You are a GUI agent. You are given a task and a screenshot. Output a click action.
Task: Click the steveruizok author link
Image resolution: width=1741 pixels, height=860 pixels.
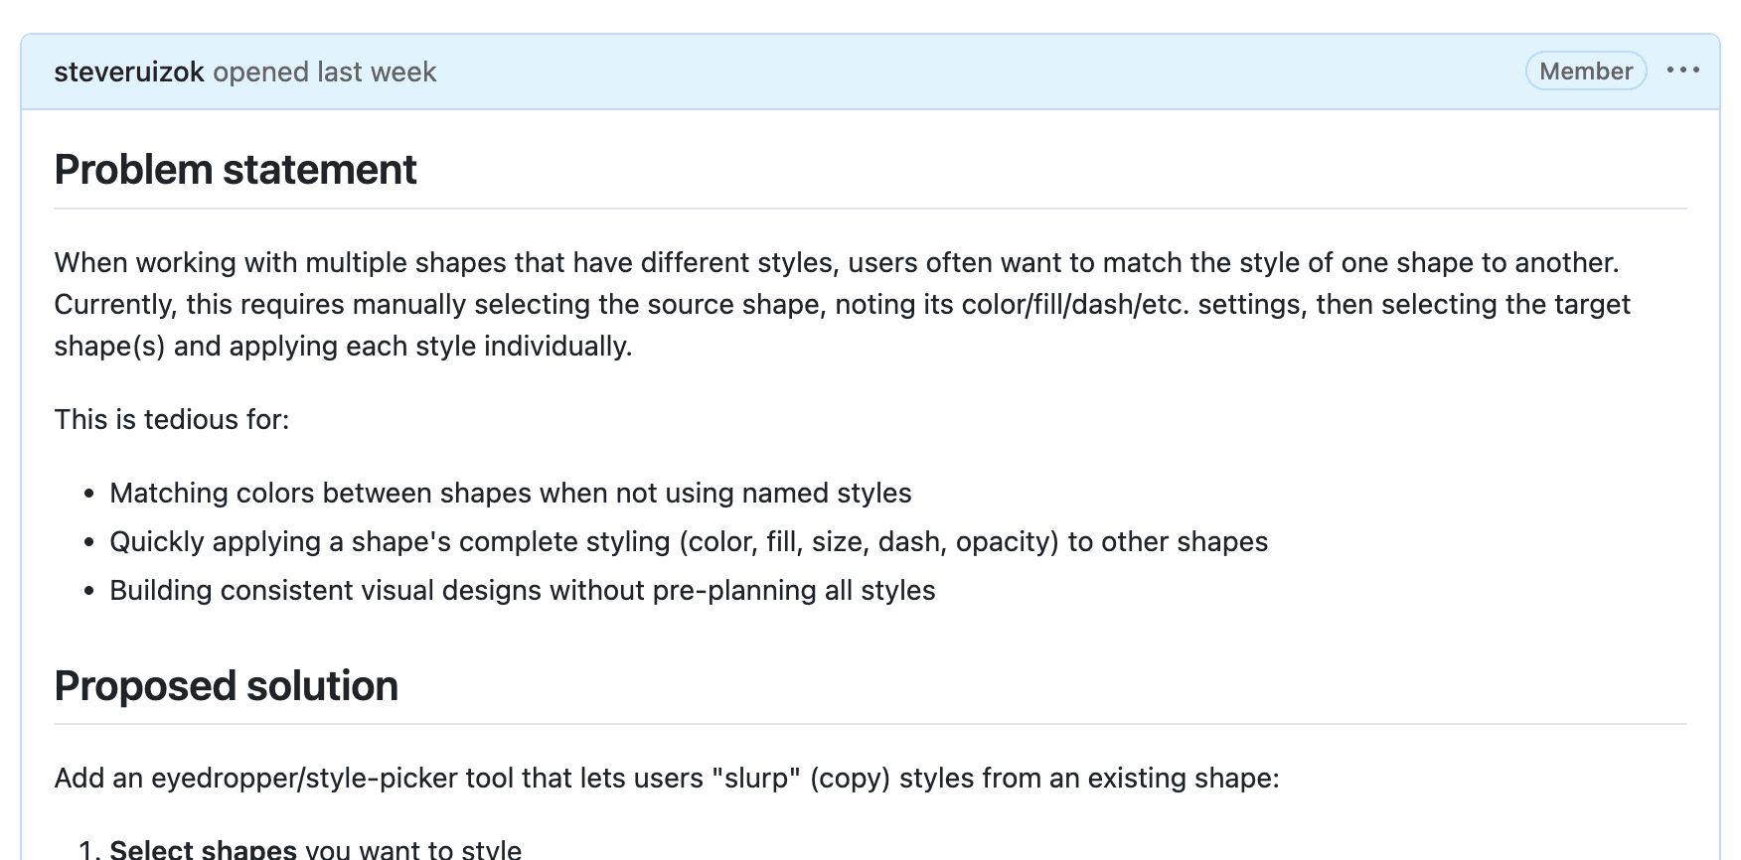tap(129, 72)
